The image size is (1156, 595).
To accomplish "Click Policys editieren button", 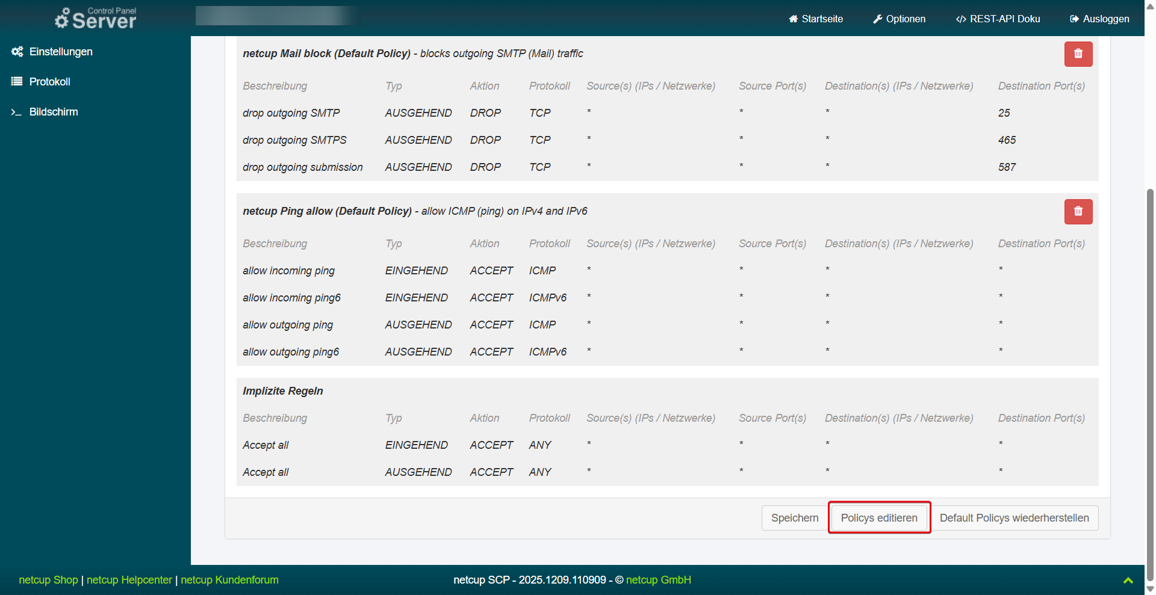I will pyautogui.click(x=879, y=518).
